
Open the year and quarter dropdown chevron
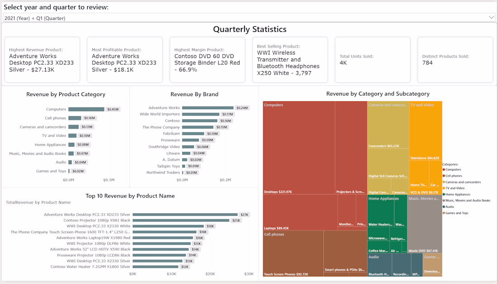point(491,18)
